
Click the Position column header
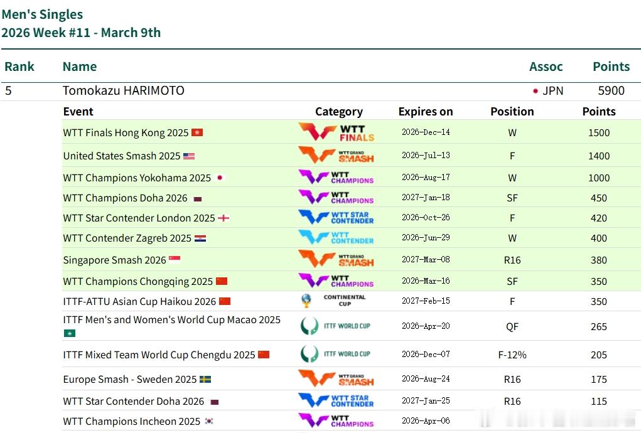click(512, 112)
